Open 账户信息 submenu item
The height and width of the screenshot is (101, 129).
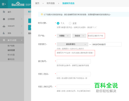pos(11,46)
